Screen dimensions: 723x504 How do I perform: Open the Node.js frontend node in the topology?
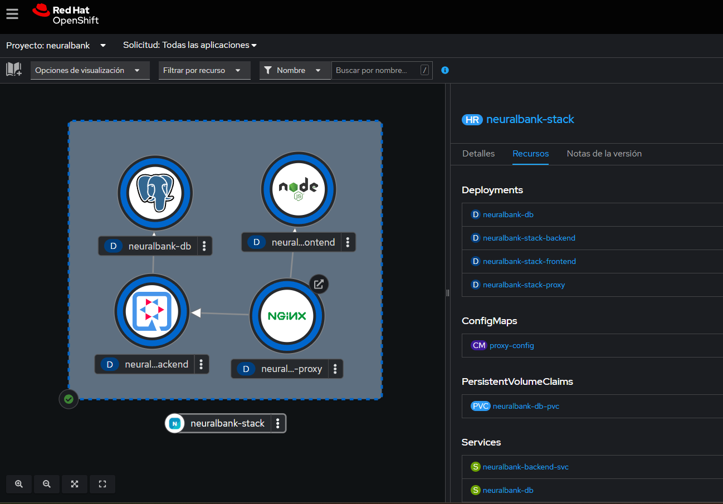click(299, 189)
